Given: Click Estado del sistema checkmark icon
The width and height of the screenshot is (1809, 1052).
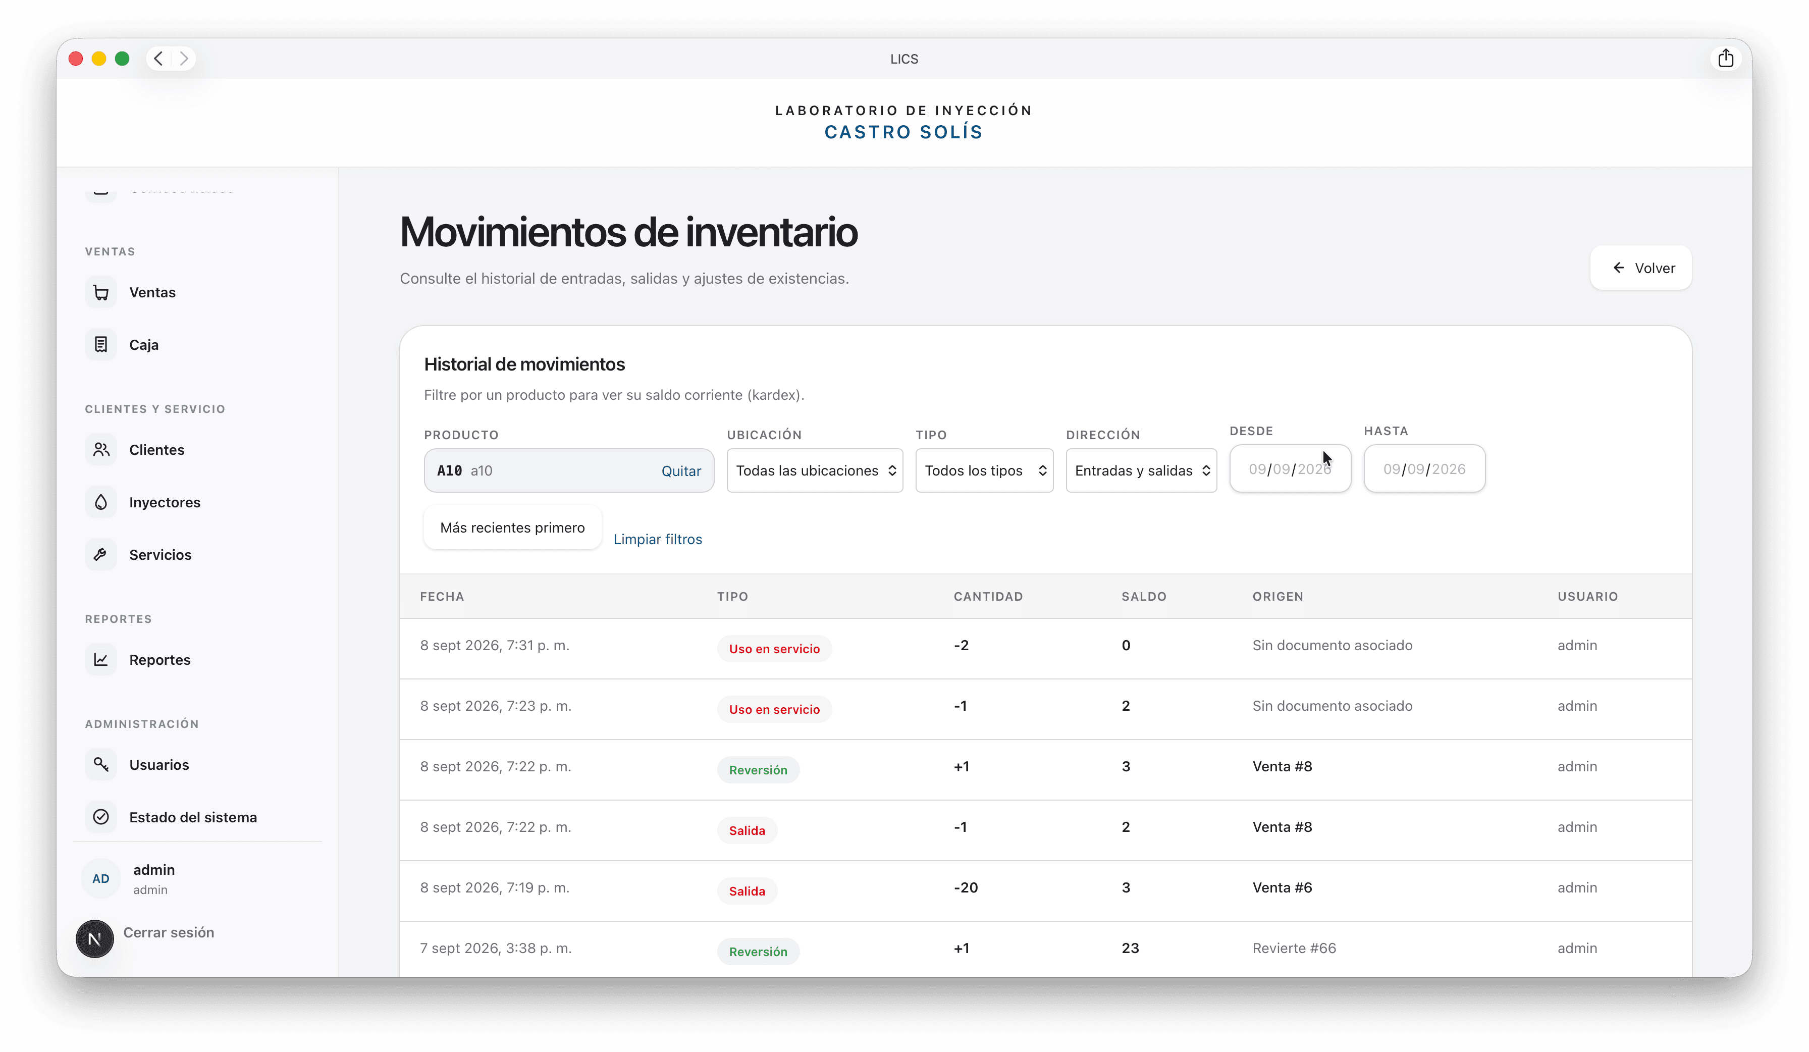Looking at the screenshot, I should click(x=100, y=816).
